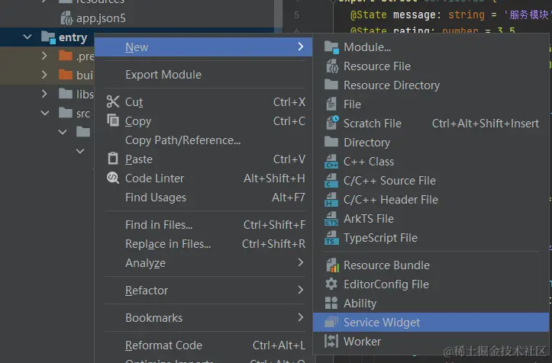Open the Refactor submenu
Screen dimensions: 552x363
tap(147, 291)
